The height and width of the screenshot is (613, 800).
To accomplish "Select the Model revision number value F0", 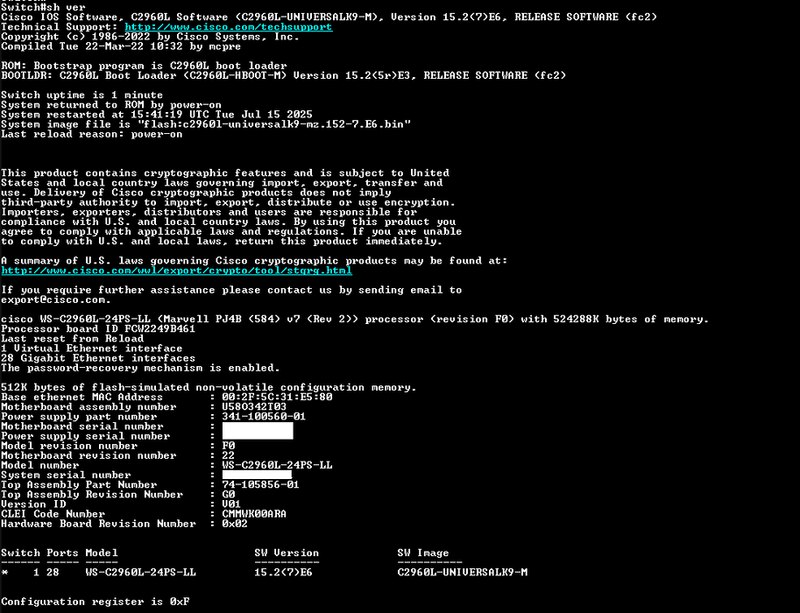I will (229, 446).
